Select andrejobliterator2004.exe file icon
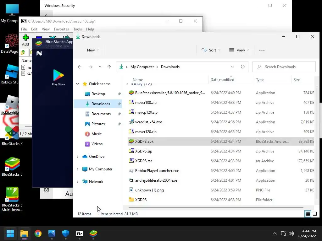 pos(131,180)
